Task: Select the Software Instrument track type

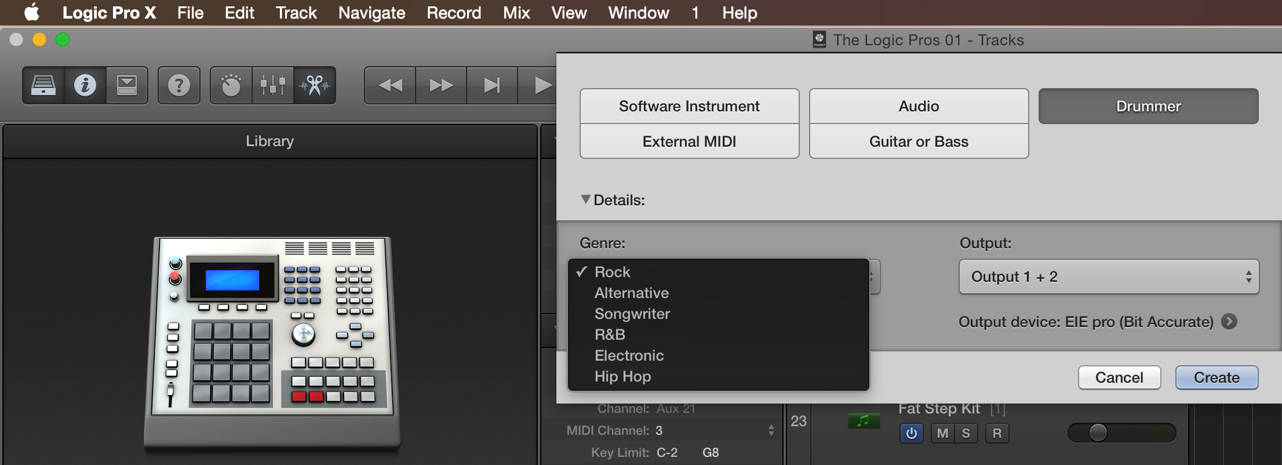Action: pyautogui.click(x=689, y=106)
